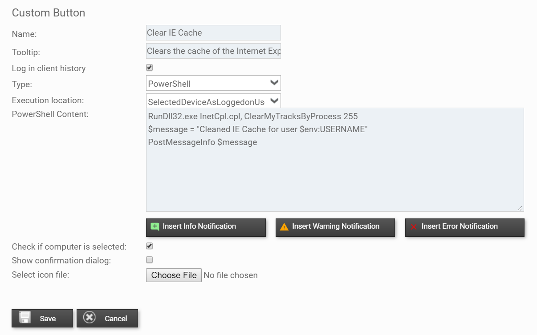Save the custom button
Viewport: 537px width, 335px height.
click(x=42, y=318)
